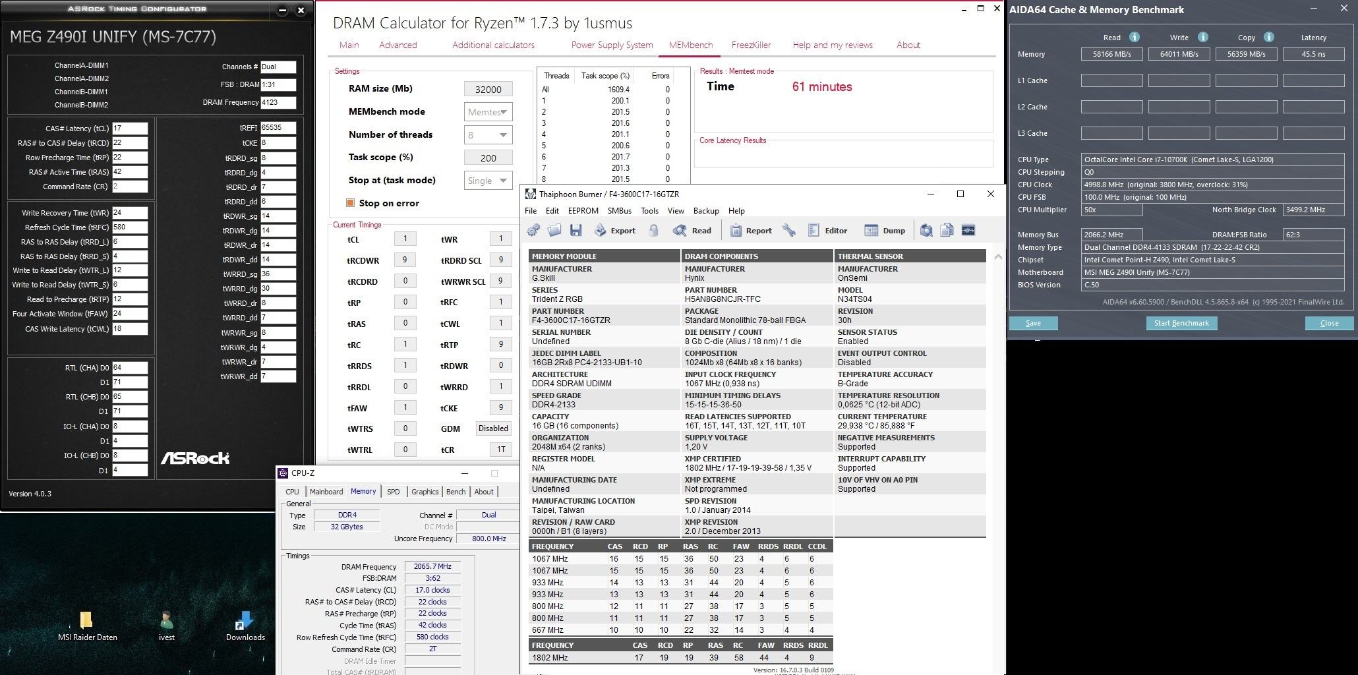Open the EEPROM menu in Thaiphoon Burner

tap(583, 211)
